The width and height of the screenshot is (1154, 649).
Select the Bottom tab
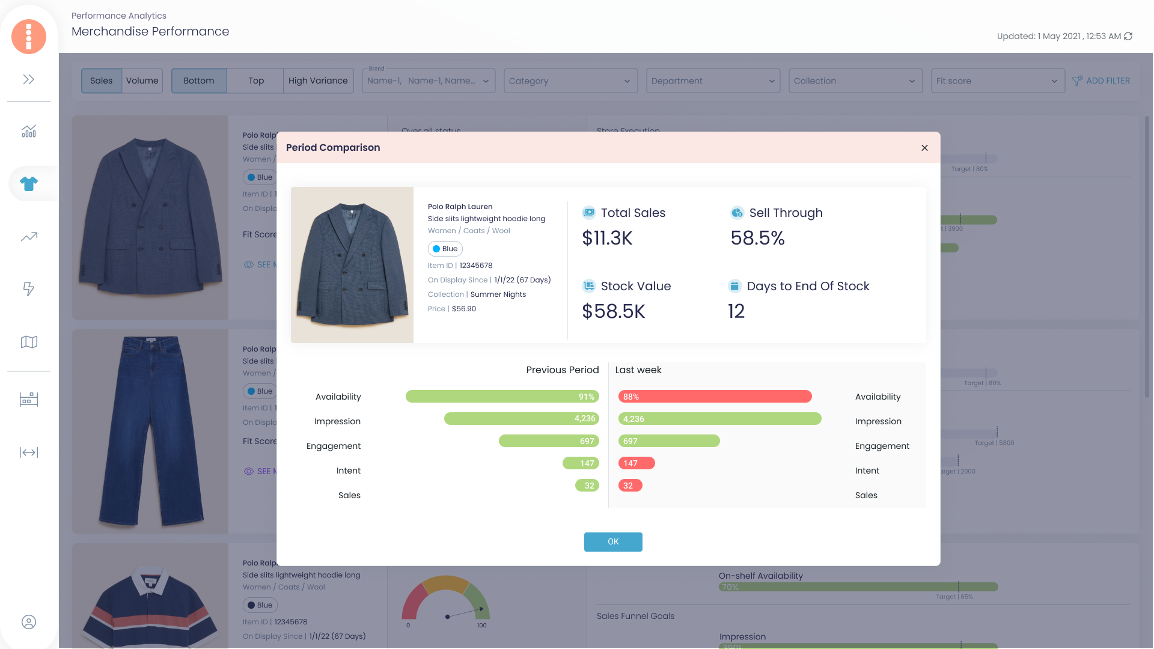click(199, 81)
